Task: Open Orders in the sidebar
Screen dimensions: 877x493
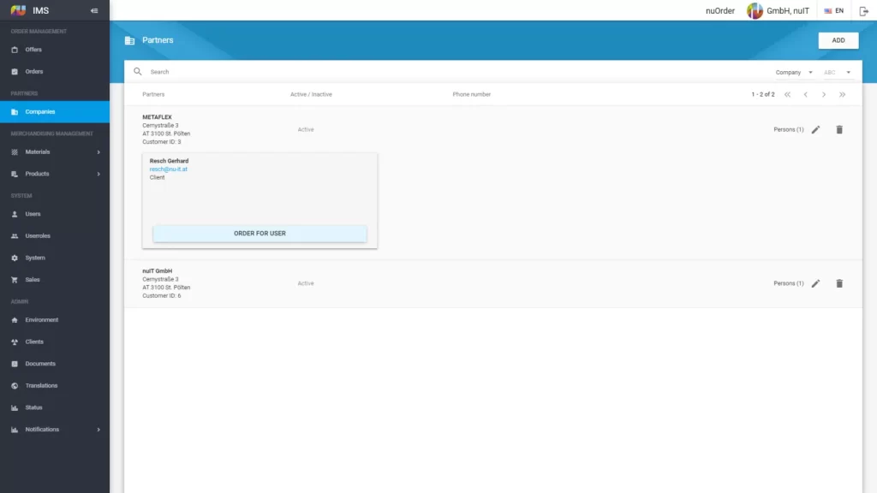Action: point(34,71)
